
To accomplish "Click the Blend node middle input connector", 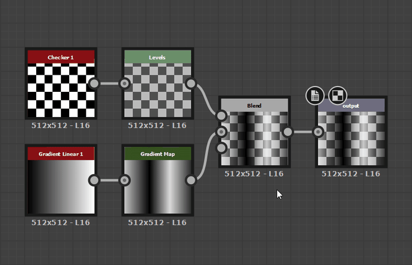I will [221, 132].
